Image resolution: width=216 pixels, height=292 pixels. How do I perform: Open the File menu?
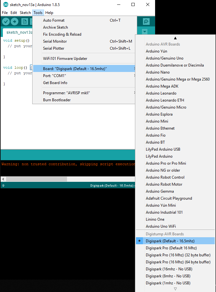pos(5,13)
